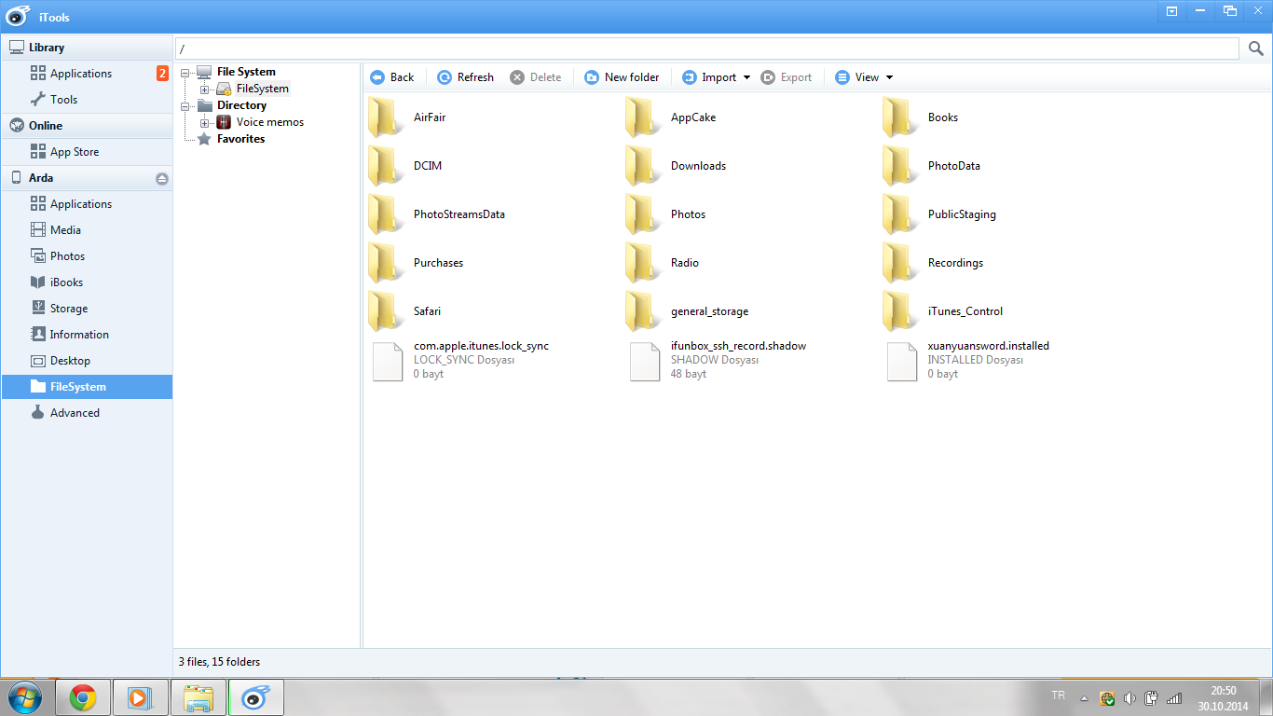Click the Applications update badge showing 2

click(x=162, y=74)
